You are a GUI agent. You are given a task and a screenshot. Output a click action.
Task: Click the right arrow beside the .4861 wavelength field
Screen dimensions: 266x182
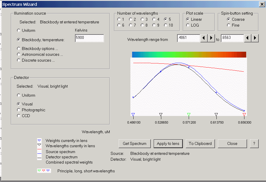[211, 38]
